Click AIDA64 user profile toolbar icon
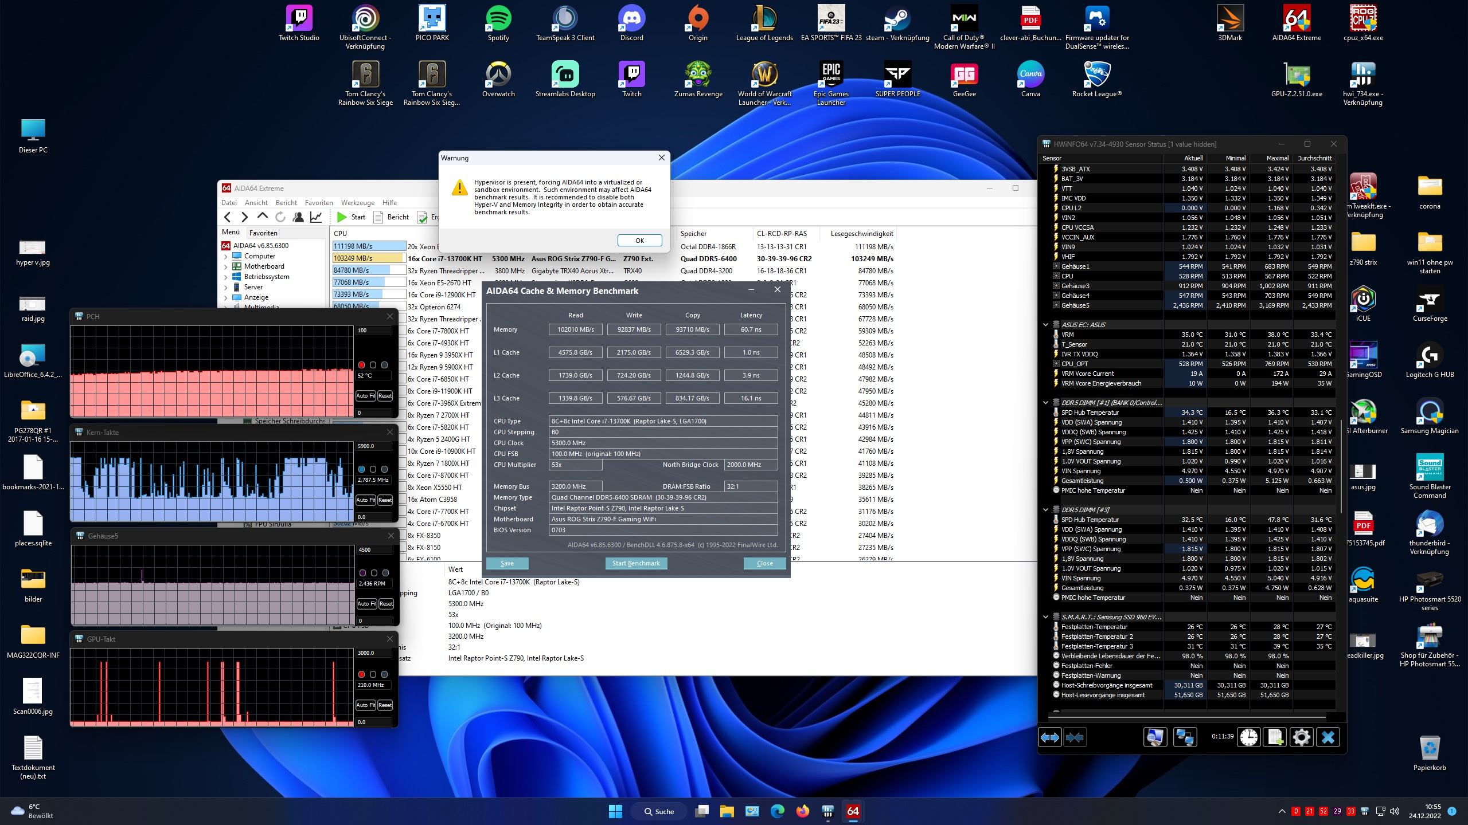The height and width of the screenshot is (825, 1468). pyautogui.click(x=298, y=217)
